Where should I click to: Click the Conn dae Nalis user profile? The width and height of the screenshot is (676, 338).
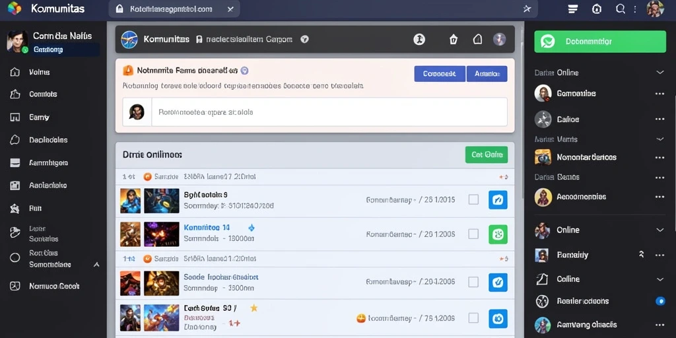(x=53, y=43)
